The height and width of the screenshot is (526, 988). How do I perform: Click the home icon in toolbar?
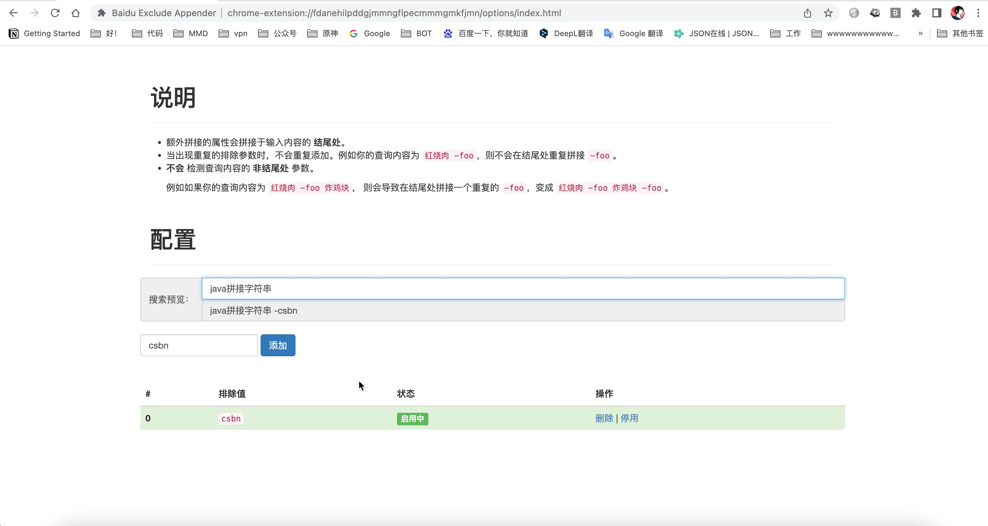[76, 13]
